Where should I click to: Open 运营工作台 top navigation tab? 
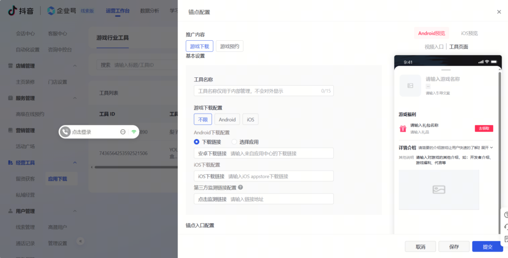118,11
